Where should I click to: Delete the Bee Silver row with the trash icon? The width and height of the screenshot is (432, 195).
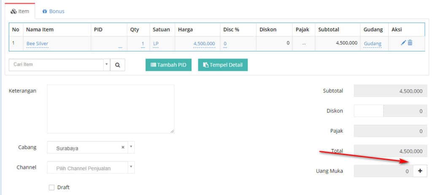[410, 43]
